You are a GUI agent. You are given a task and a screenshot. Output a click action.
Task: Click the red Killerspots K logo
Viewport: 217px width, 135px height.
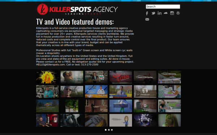[x=43, y=9]
